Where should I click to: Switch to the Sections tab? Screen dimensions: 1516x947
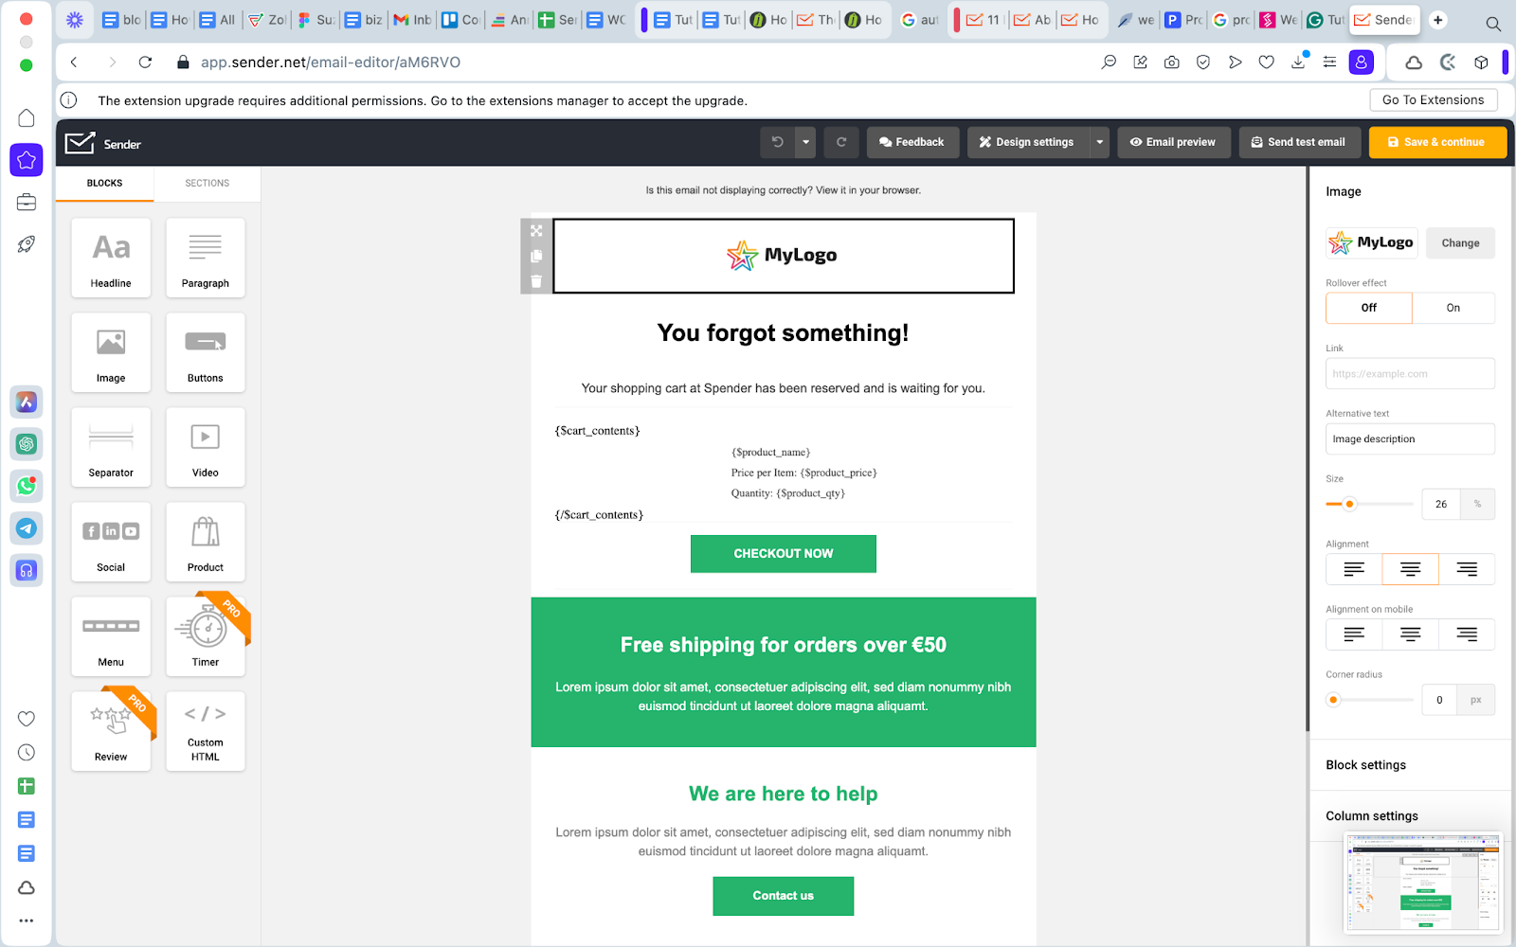pos(207,183)
